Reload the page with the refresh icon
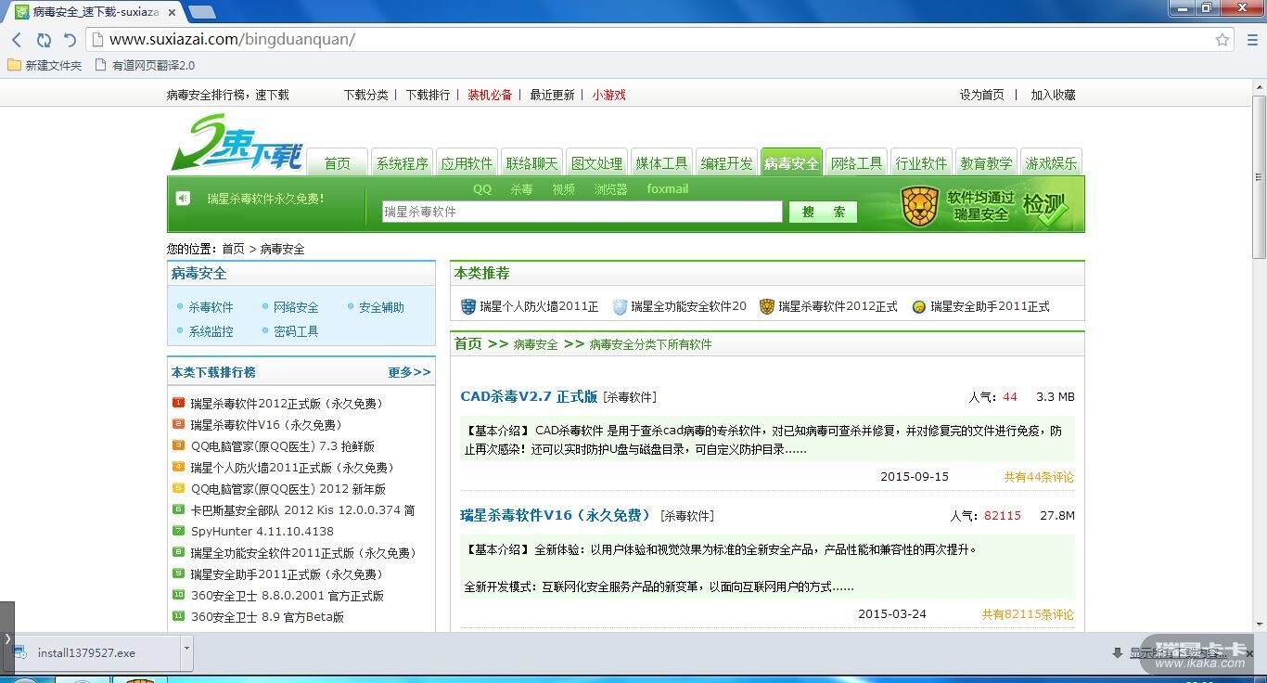 [44, 40]
